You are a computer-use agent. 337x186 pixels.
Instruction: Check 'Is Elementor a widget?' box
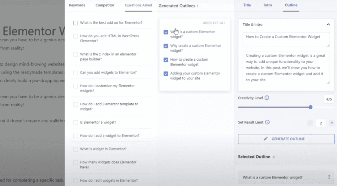pos(75,123)
